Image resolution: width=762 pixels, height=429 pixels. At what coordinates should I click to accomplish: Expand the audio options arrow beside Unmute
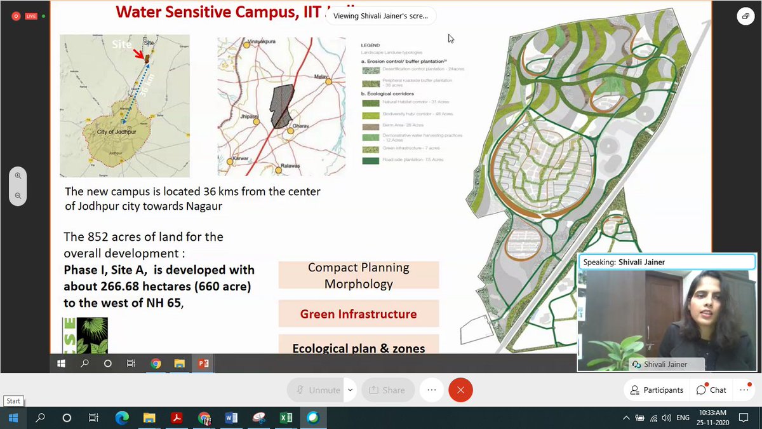click(x=350, y=390)
